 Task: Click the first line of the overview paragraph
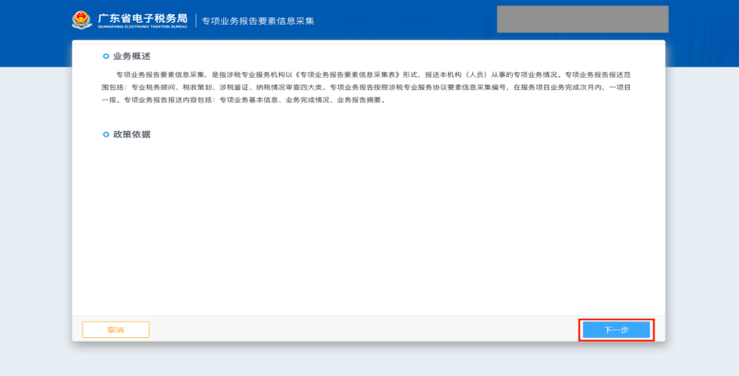point(373,75)
